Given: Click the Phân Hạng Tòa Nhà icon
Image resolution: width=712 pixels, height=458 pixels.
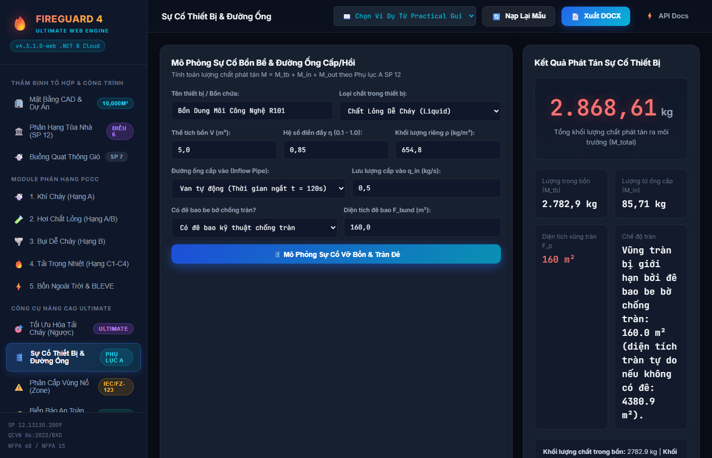Looking at the screenshot, I should point(19,131).
